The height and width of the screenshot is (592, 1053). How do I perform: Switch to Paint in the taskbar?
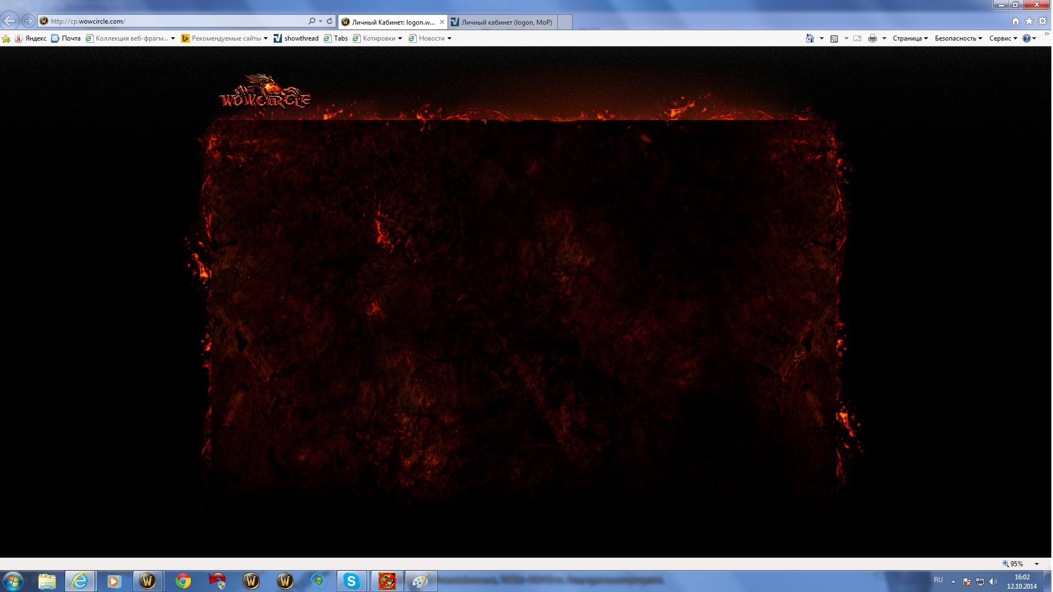[x=421, y=581]
